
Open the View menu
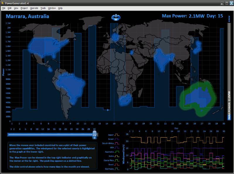pyautogui.click(x=16, y=8)
